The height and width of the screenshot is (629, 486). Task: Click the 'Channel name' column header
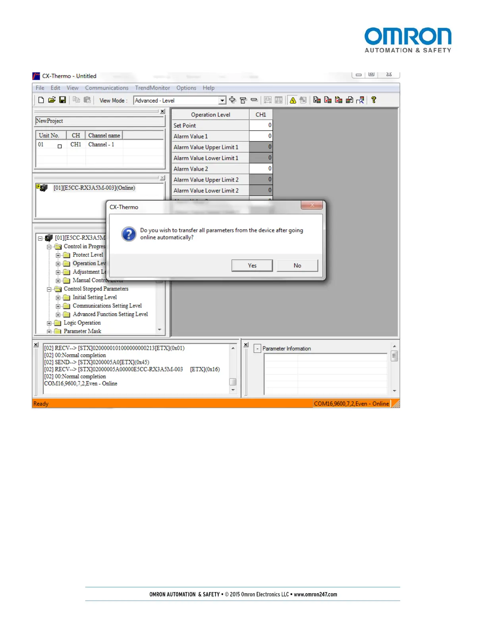(x=104, y=135)
